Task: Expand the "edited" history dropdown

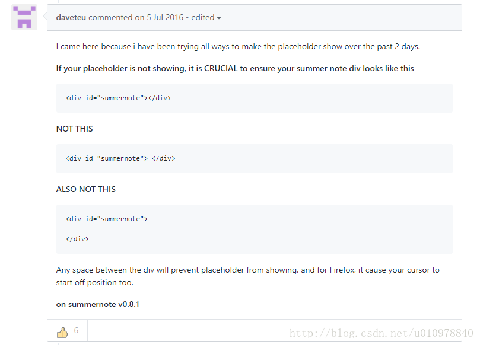Action: [x=206, y=17]
